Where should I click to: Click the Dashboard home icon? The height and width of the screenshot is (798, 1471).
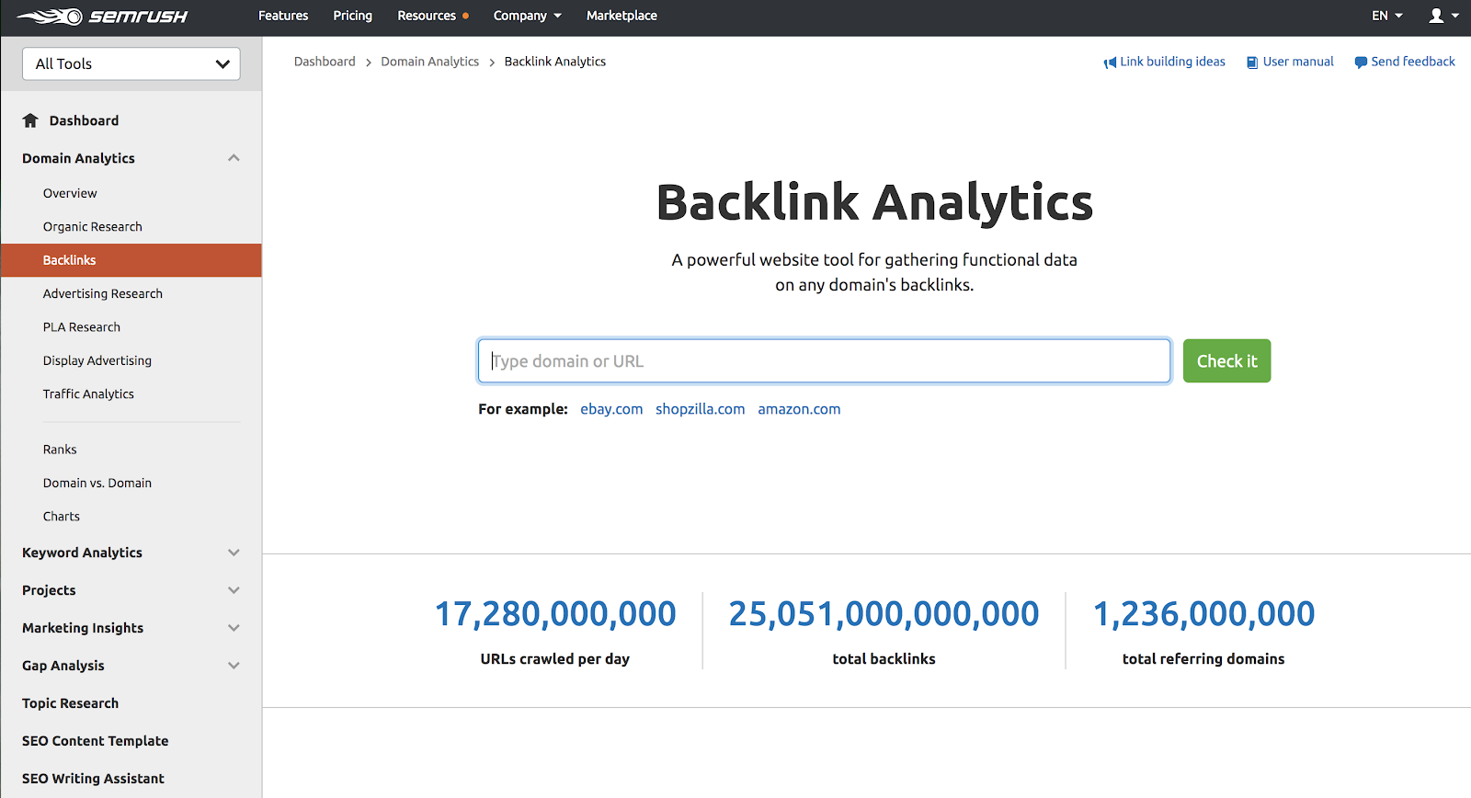[x=30, y=120]
